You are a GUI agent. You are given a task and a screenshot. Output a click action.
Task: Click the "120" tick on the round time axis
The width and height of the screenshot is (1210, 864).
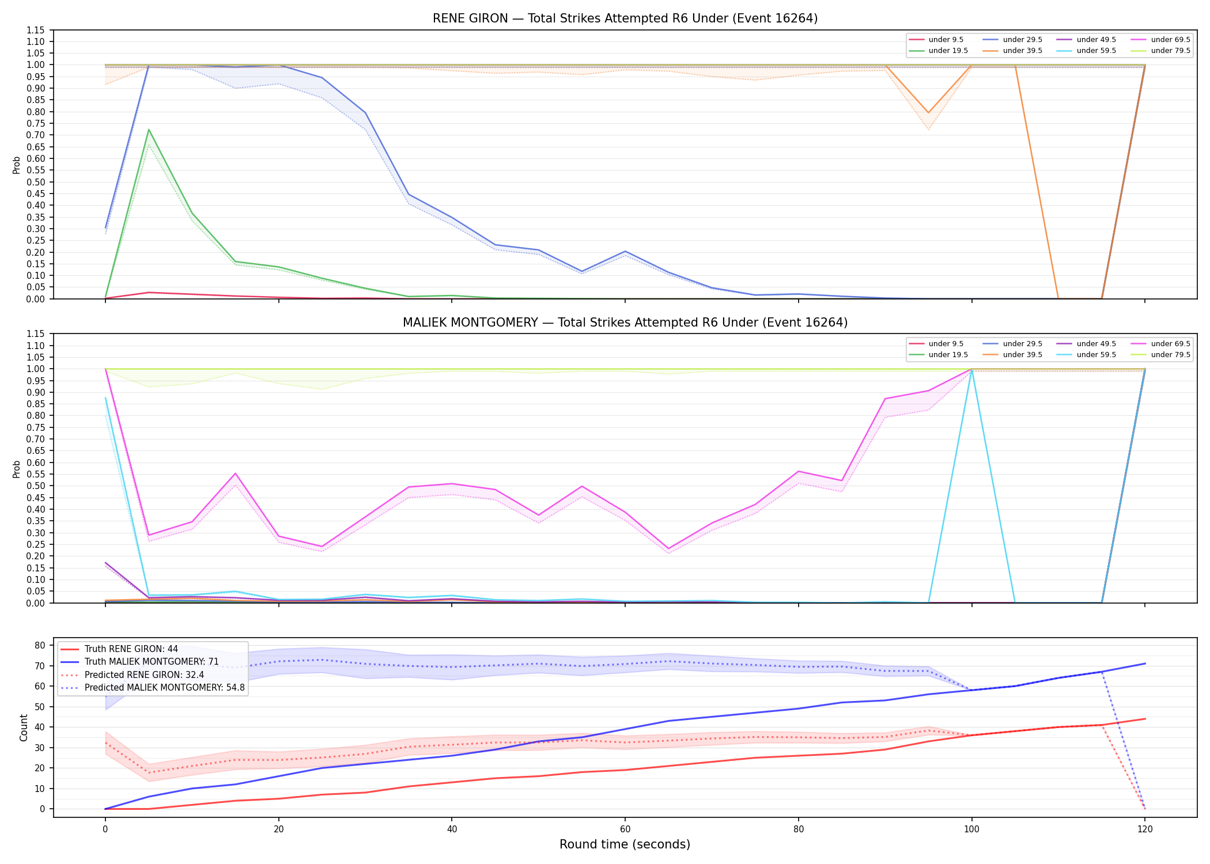tap(1145, 829)
